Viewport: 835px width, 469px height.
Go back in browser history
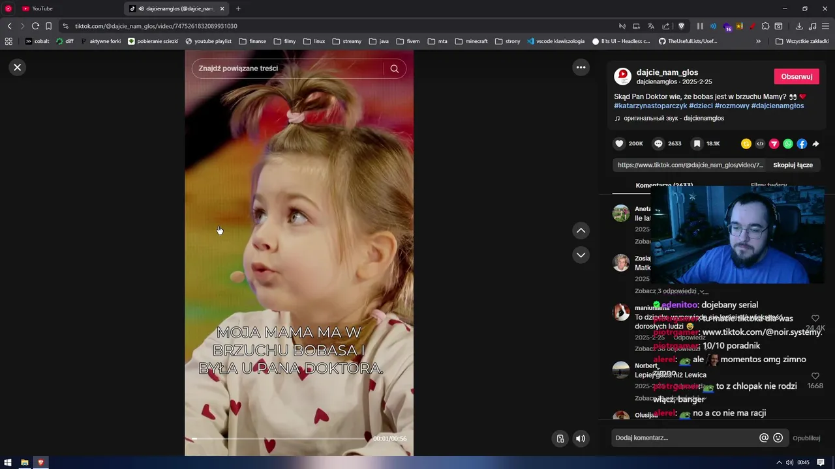[9, 26]
